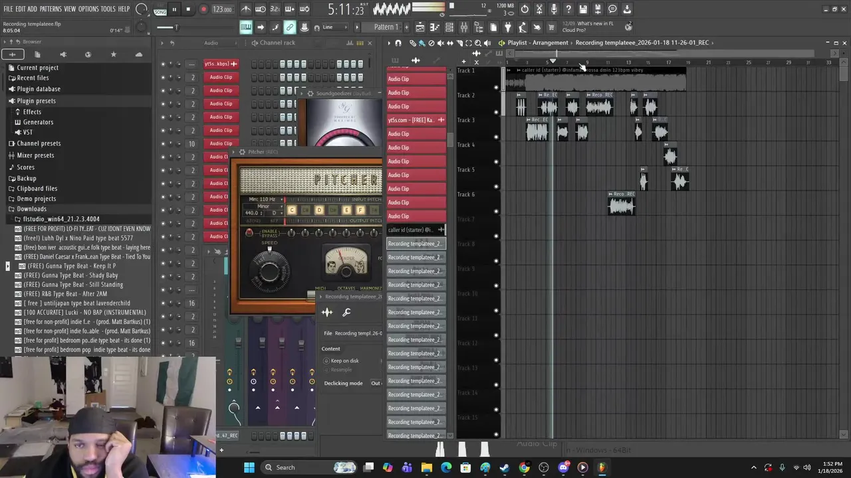
Task: Click the render/export download icon
Action: point(626,9)
